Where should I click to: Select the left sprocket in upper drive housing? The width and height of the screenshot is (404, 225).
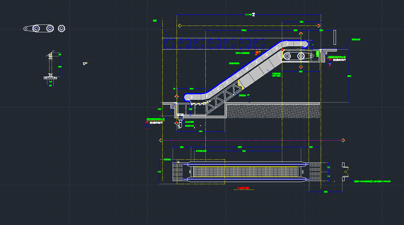click(287, 56)
